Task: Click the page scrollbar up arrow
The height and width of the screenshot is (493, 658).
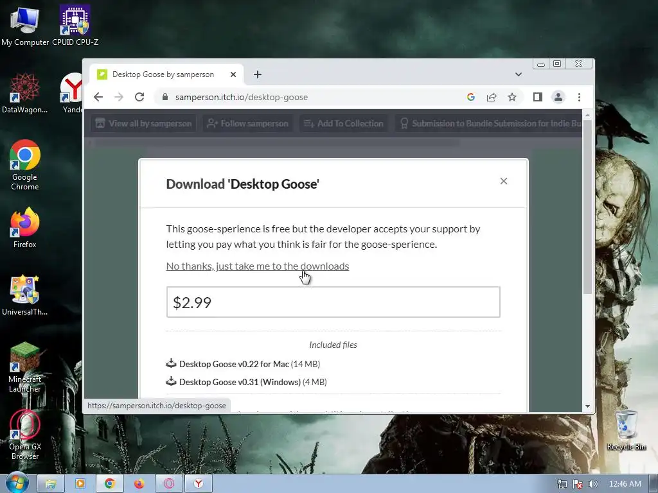Action: 587,115
